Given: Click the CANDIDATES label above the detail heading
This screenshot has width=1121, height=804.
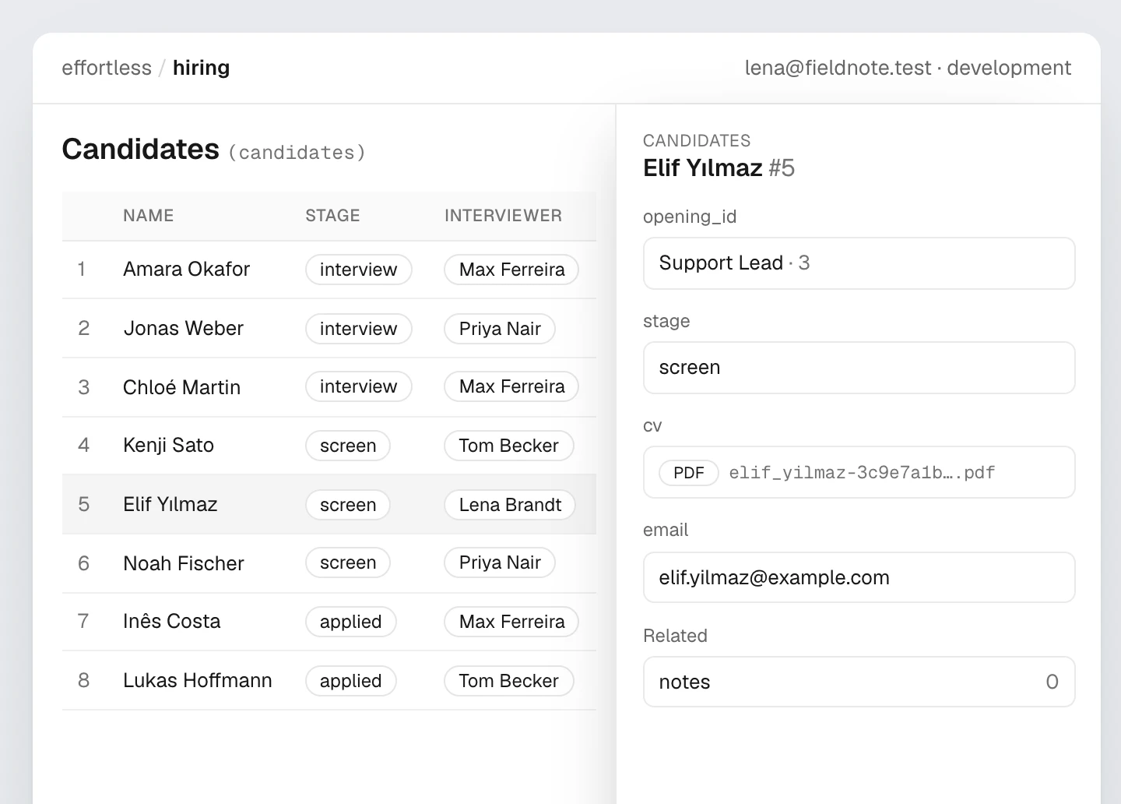Looking at the screenshot, I should pyautogui.click(x=697, y=141).
